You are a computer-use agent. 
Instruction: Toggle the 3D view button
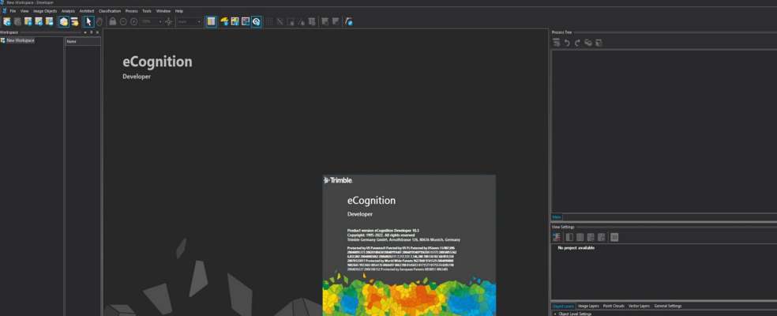point(614,237)
